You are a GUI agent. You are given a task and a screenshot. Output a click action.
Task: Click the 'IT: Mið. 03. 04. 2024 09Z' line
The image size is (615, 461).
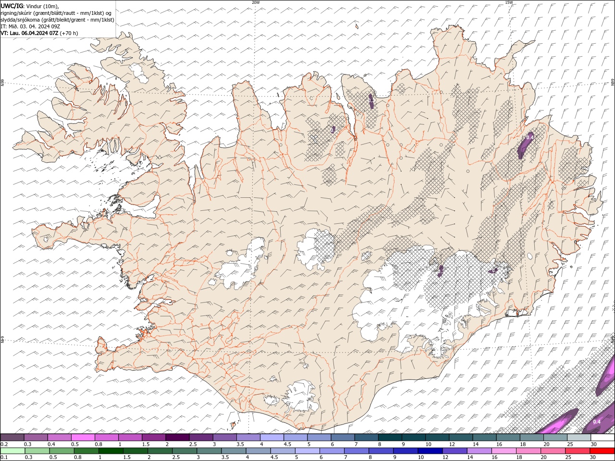pyautogui.click(x=30, y=26)
